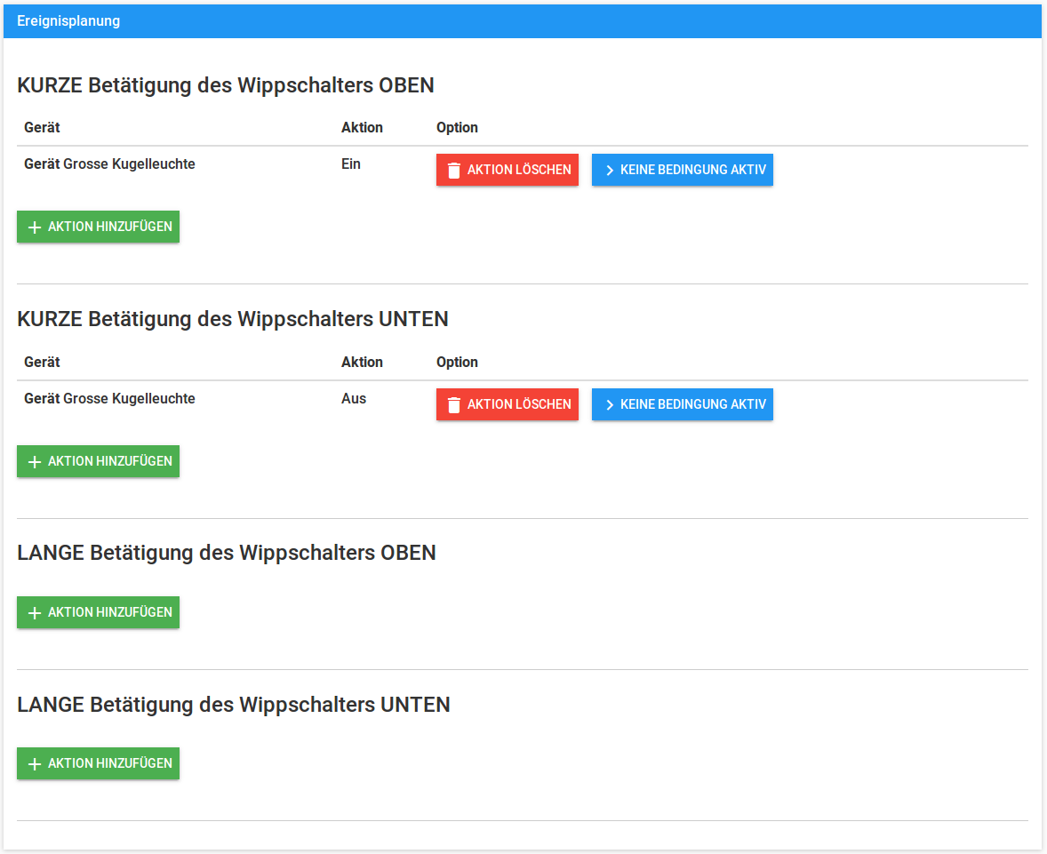Click the plus icon under KURZE Betätigung OBEN
This screenshot has height=854, width=1047.
point(35,227)
